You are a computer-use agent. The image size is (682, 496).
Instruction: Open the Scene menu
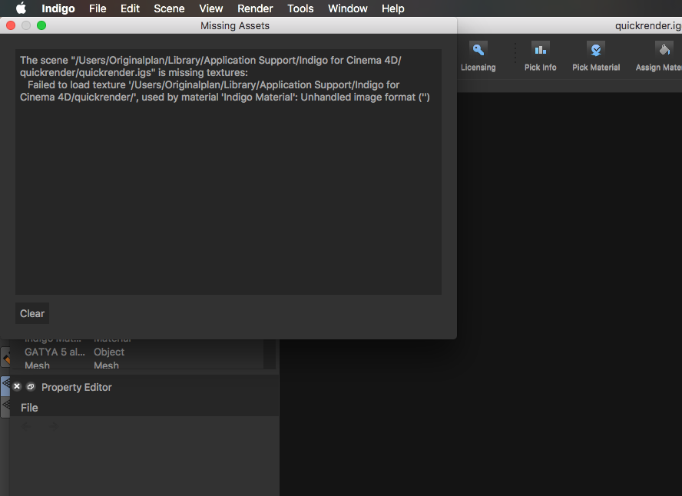(169, 8)
